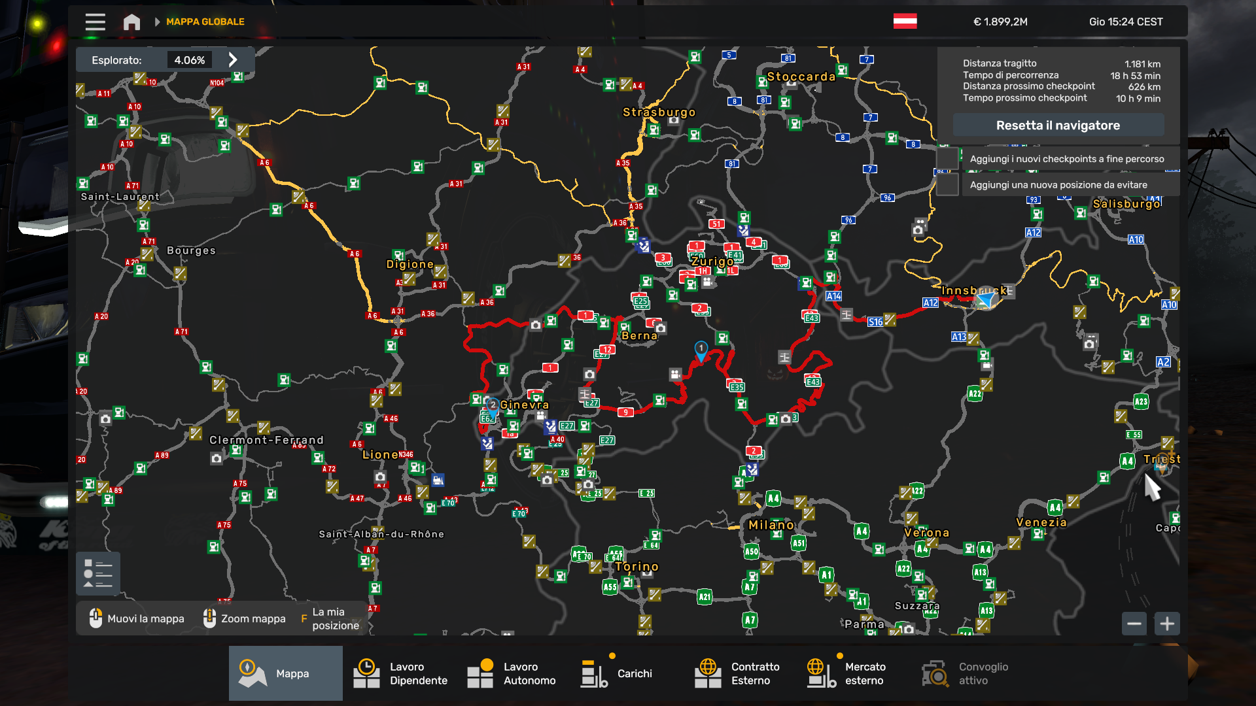This screenshot has width=1256, height=706.
Task: Click the Austrian flag icon
Action: 905,22
